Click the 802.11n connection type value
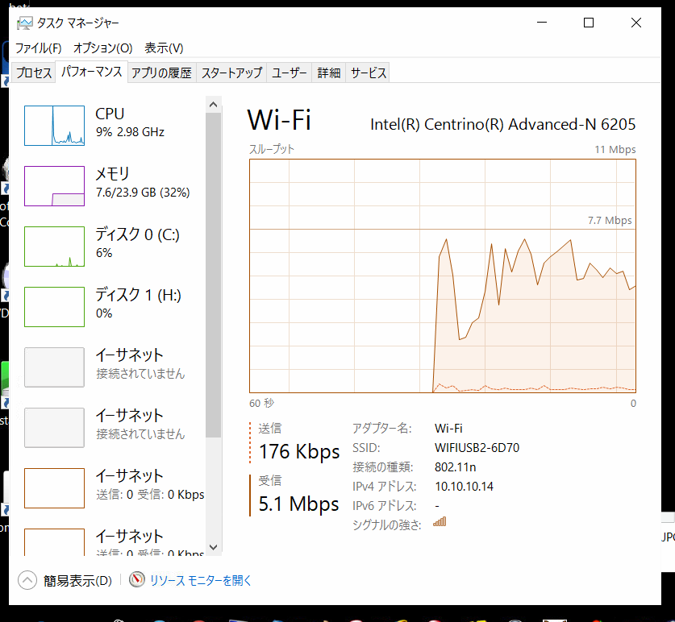675x622 pixels. 456,467
